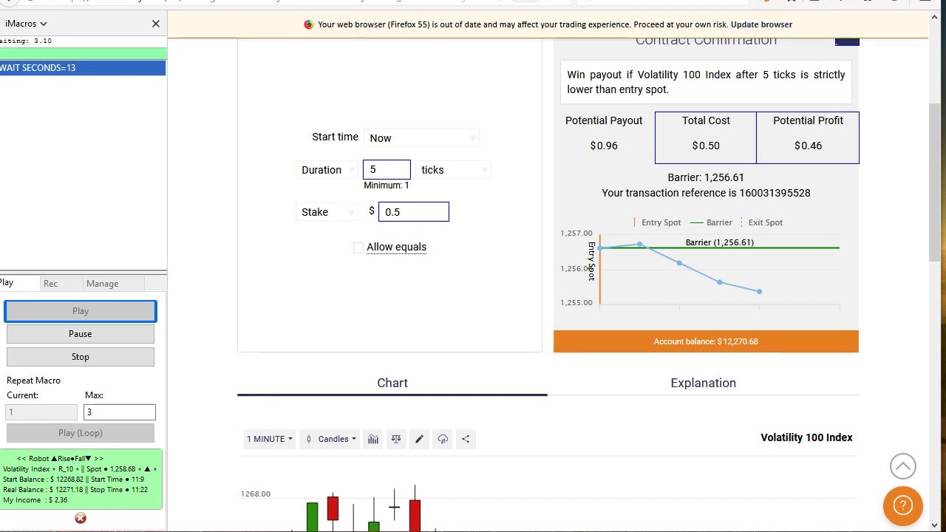The width and height of the screenshot is (946, 532).
Task: Select the pencil drawing tool icon
Action: [x=419, y=439]
